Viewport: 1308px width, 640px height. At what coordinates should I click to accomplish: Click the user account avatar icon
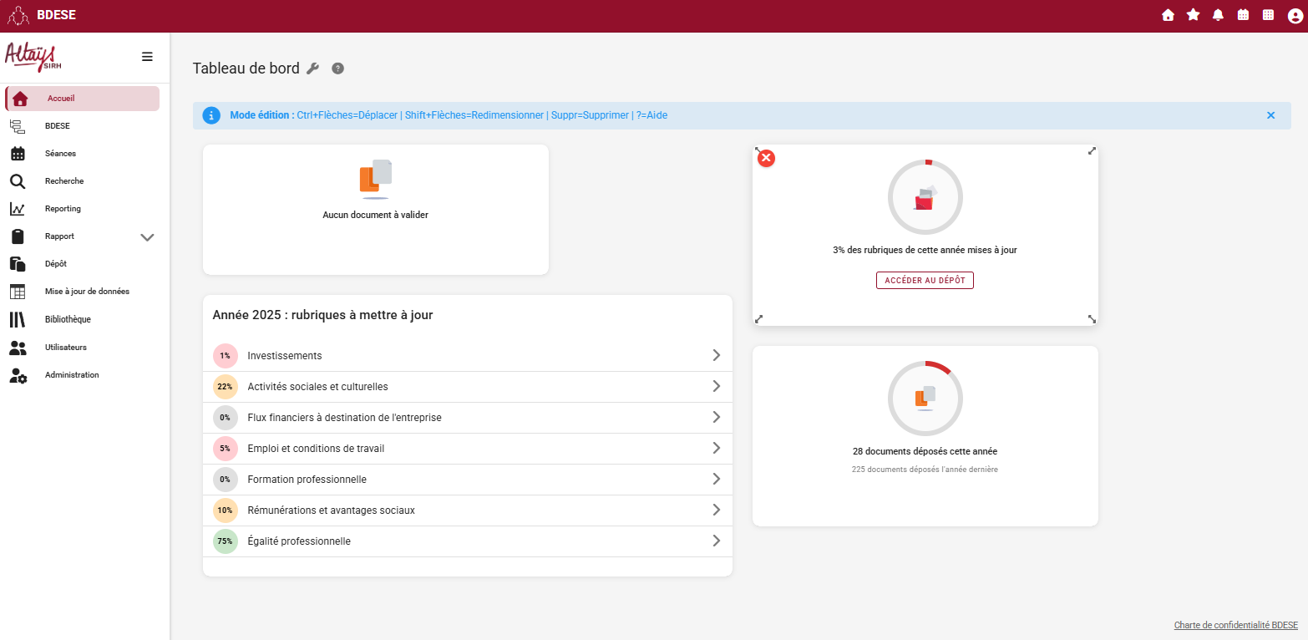[1295, 15]
